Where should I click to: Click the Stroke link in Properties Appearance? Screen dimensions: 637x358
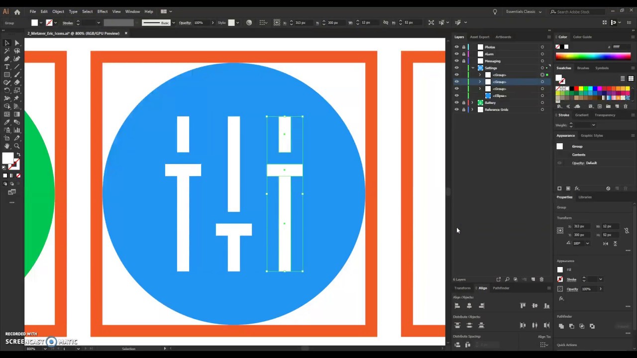point(571,279)
